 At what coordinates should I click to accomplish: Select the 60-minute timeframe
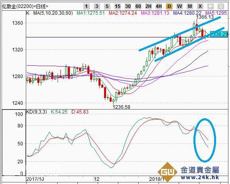point(138,6)
